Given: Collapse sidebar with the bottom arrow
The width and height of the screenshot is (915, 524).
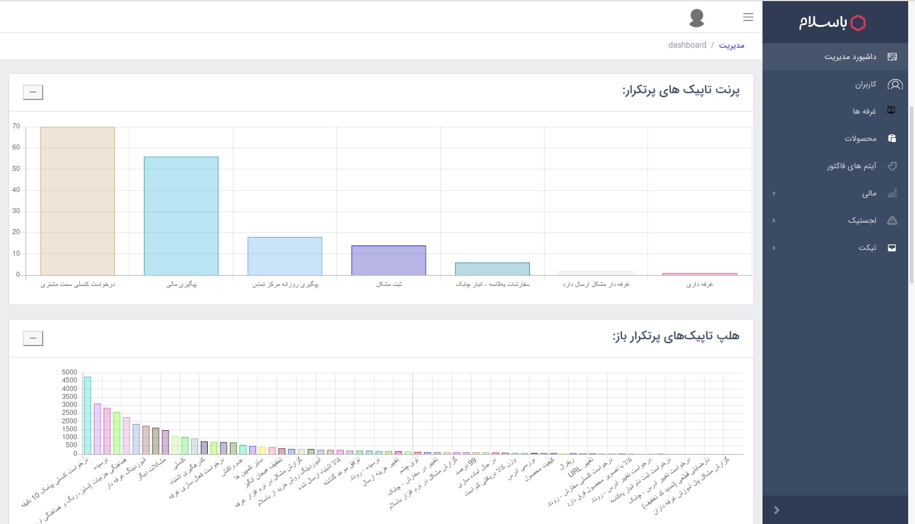Looking at the screenshot, I should [777, 510].
